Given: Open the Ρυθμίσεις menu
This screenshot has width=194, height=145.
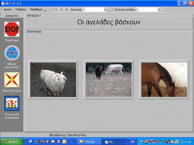Looking at the screenshot, I should tap(21, 10).
